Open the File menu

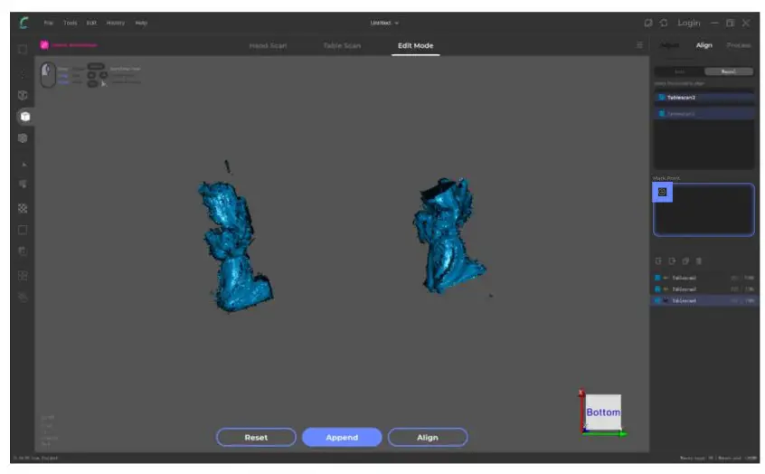pyautogui.click(x=48, y=23)
